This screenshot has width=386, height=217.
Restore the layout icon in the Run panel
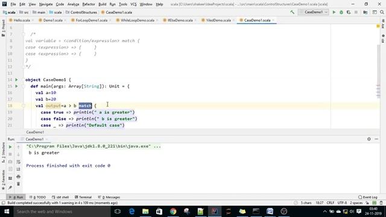coord(10,178)
